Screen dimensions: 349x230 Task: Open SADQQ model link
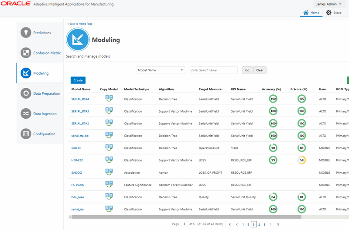pyautogui.click(x=77, y=172)
